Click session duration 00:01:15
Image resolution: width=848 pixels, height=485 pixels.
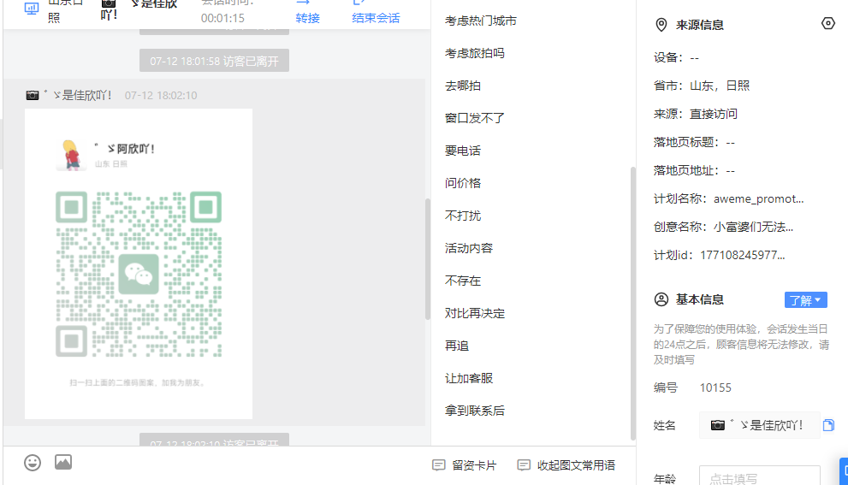tap(222, 18)
